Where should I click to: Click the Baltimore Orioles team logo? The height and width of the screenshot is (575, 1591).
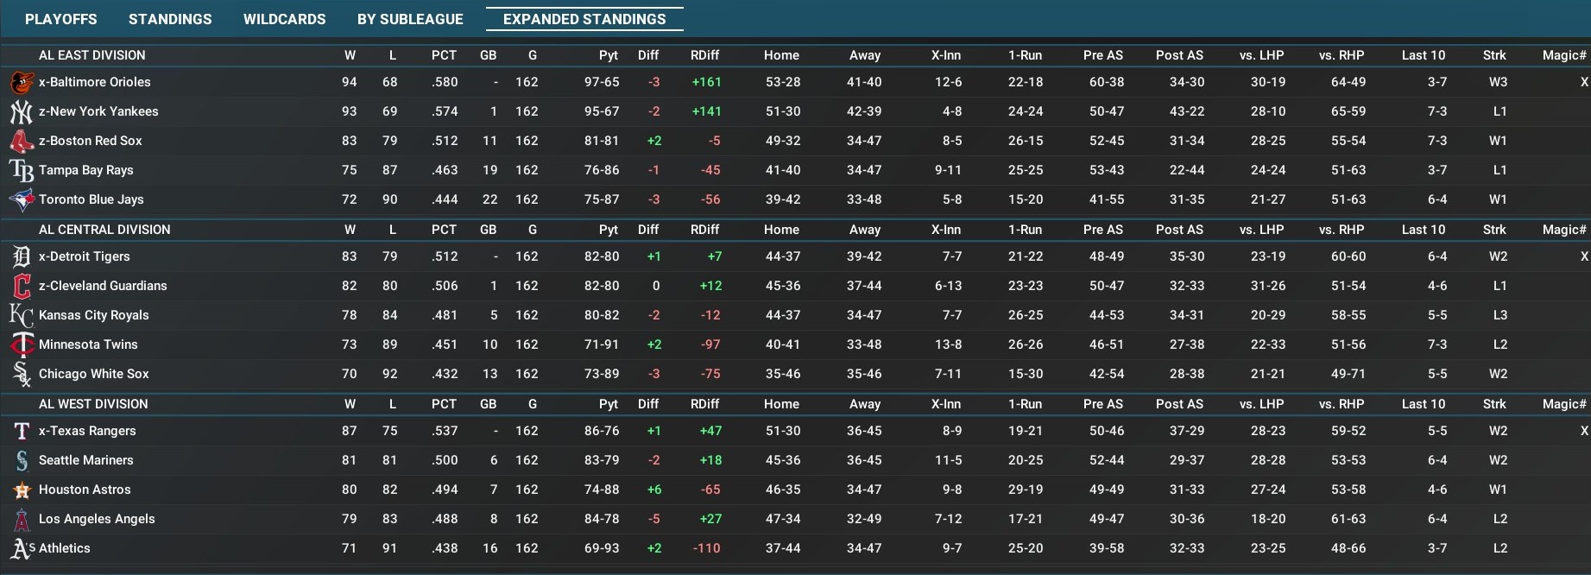pos(22,83)
